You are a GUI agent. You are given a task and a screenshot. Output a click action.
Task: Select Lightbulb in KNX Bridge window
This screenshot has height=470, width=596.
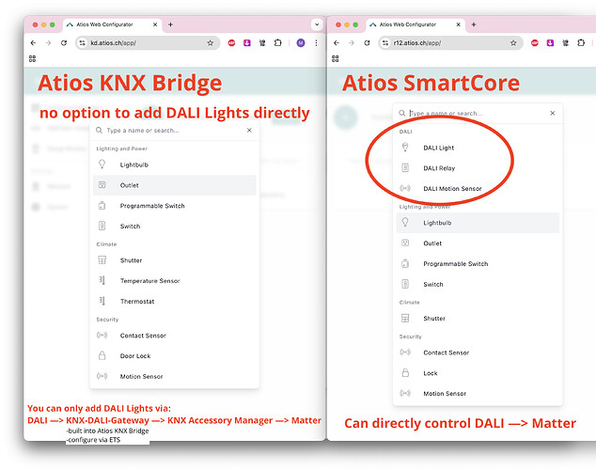coord(175,164)
